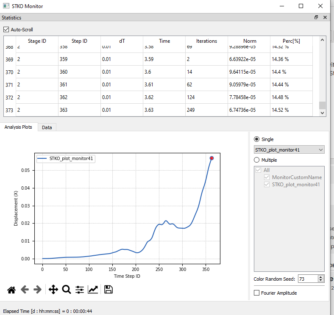Viewport: 334px width, 315px height.
Task: Reset plot view with Home icon
Action: click(11, 290)
